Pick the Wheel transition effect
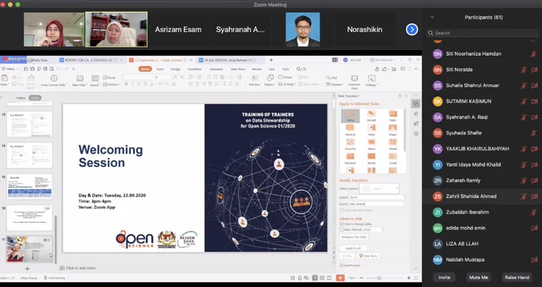 coord(393,144)
